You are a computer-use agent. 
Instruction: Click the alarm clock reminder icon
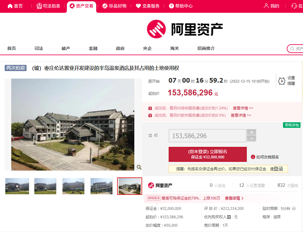(x=282, y=81)
